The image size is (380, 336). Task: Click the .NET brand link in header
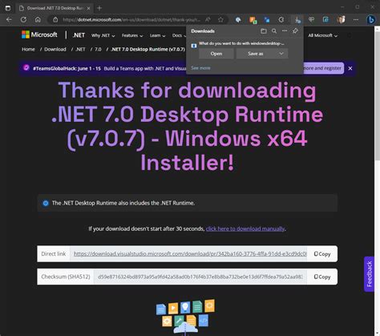pos(79,35)
